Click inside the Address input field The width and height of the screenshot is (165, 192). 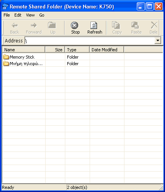[90, 40]
